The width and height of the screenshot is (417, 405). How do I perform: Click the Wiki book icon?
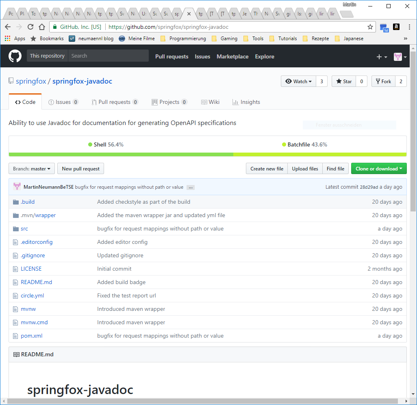[204, 102]
